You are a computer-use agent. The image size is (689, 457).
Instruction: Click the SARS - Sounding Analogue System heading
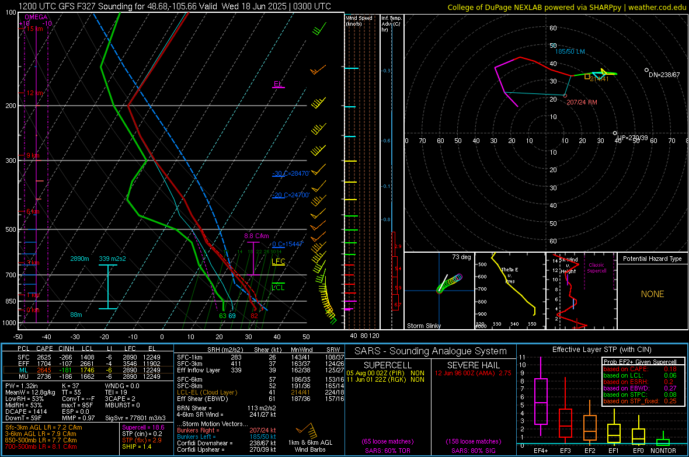tap(431, 351)
